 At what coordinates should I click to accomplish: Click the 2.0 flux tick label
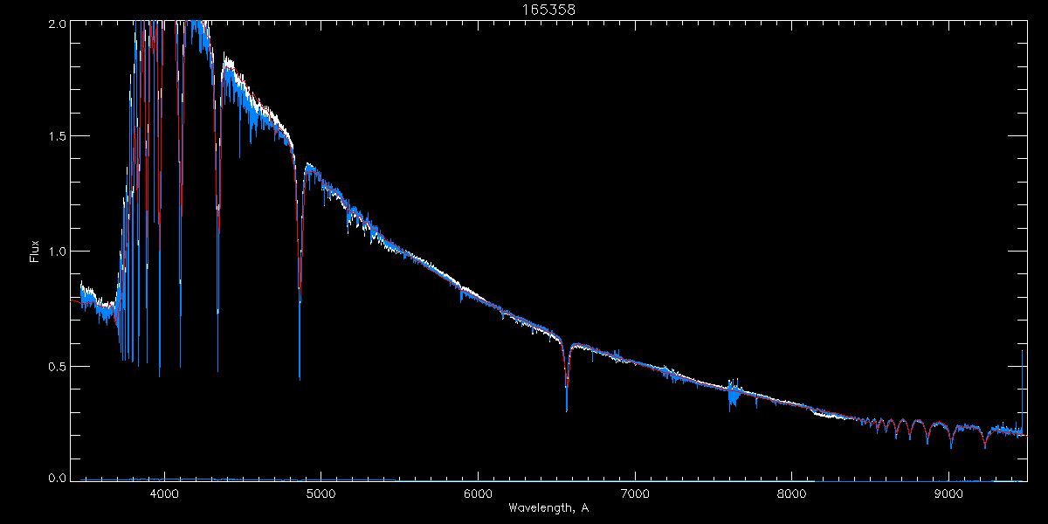pos(56,24)
